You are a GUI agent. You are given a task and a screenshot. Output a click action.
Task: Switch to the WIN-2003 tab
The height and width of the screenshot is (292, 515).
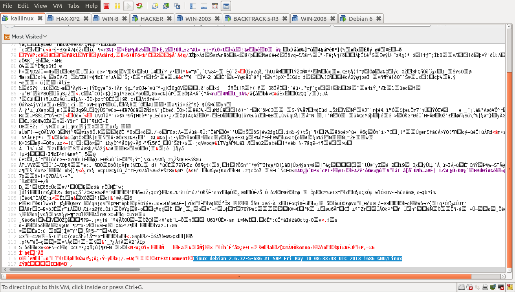[198, 18]
